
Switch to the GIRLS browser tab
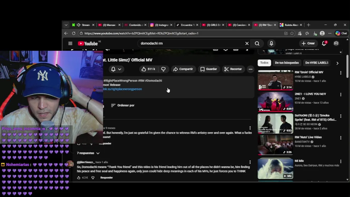[x=213, y=25]
